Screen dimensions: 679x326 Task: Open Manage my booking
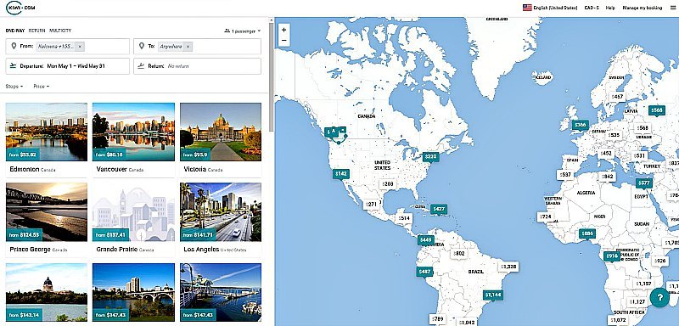click(643, 8)
